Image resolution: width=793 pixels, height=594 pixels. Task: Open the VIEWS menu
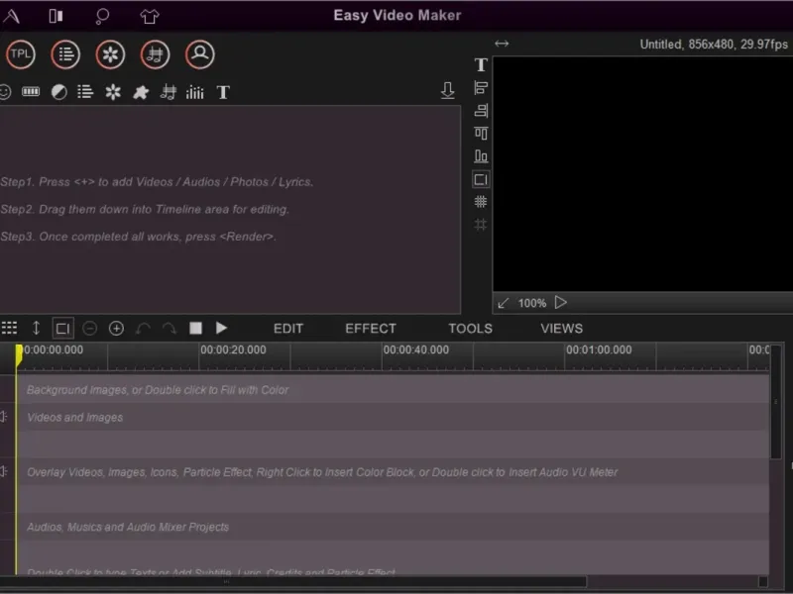[x=561, y=329]
